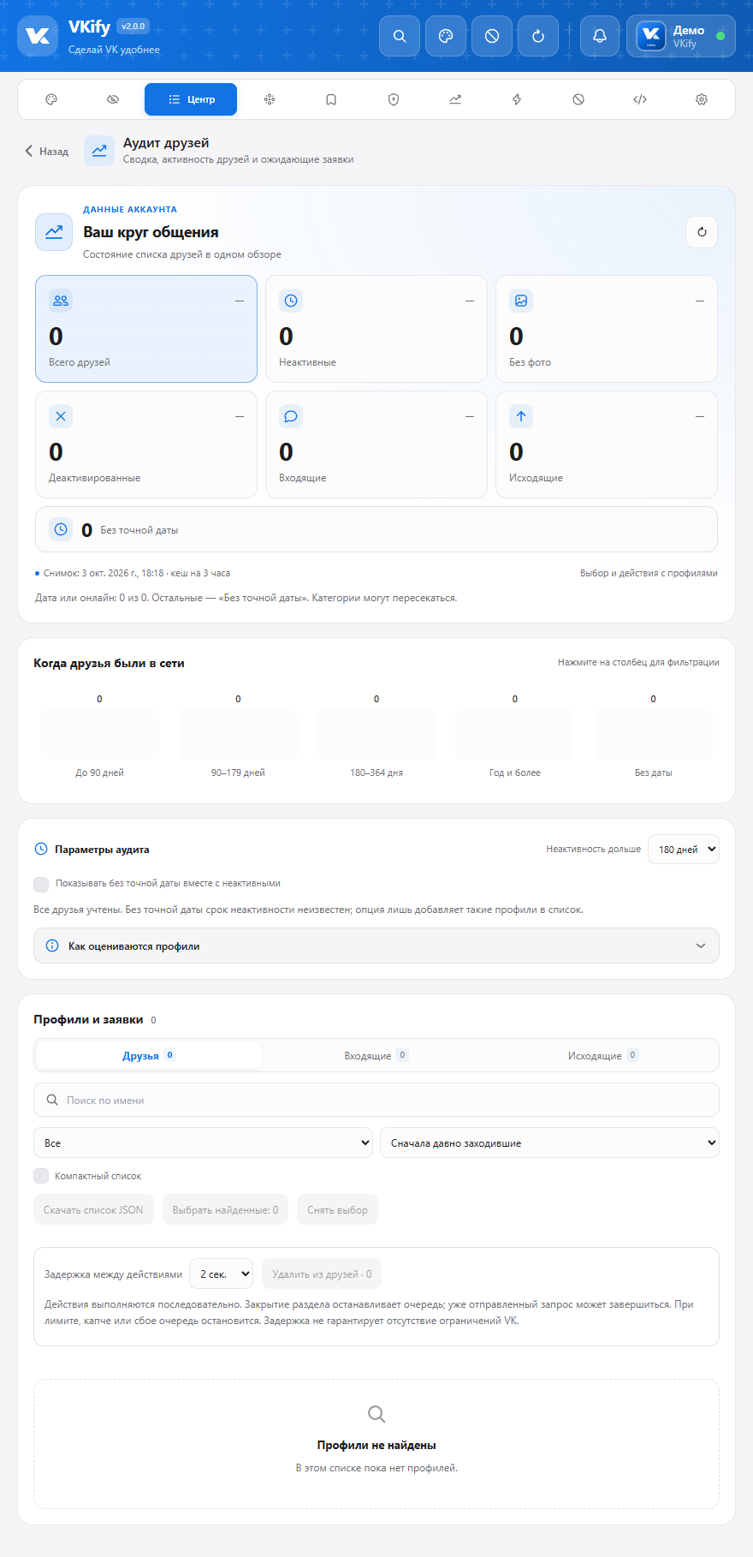Filter by the 180–364 дня column

(376, 735)
